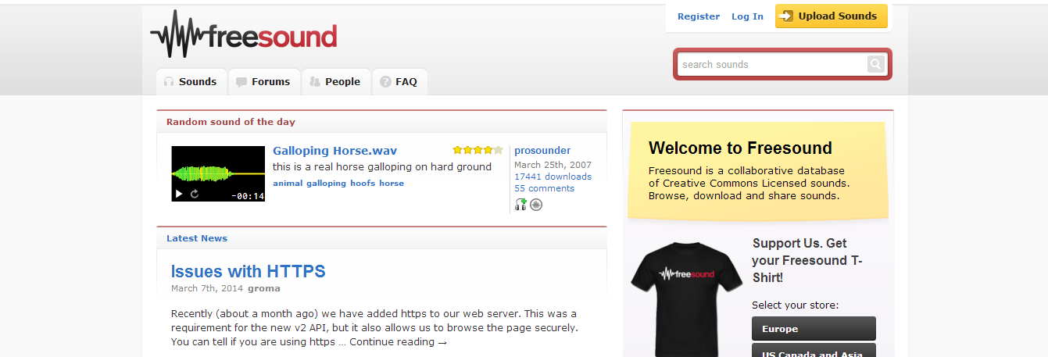The height and width of the screenshot is (357, 1048).
Task: Go to the People tab
Action: 336,81
